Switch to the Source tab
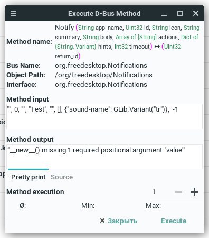Viewport: 209px width, 238px height. (62, 177)
